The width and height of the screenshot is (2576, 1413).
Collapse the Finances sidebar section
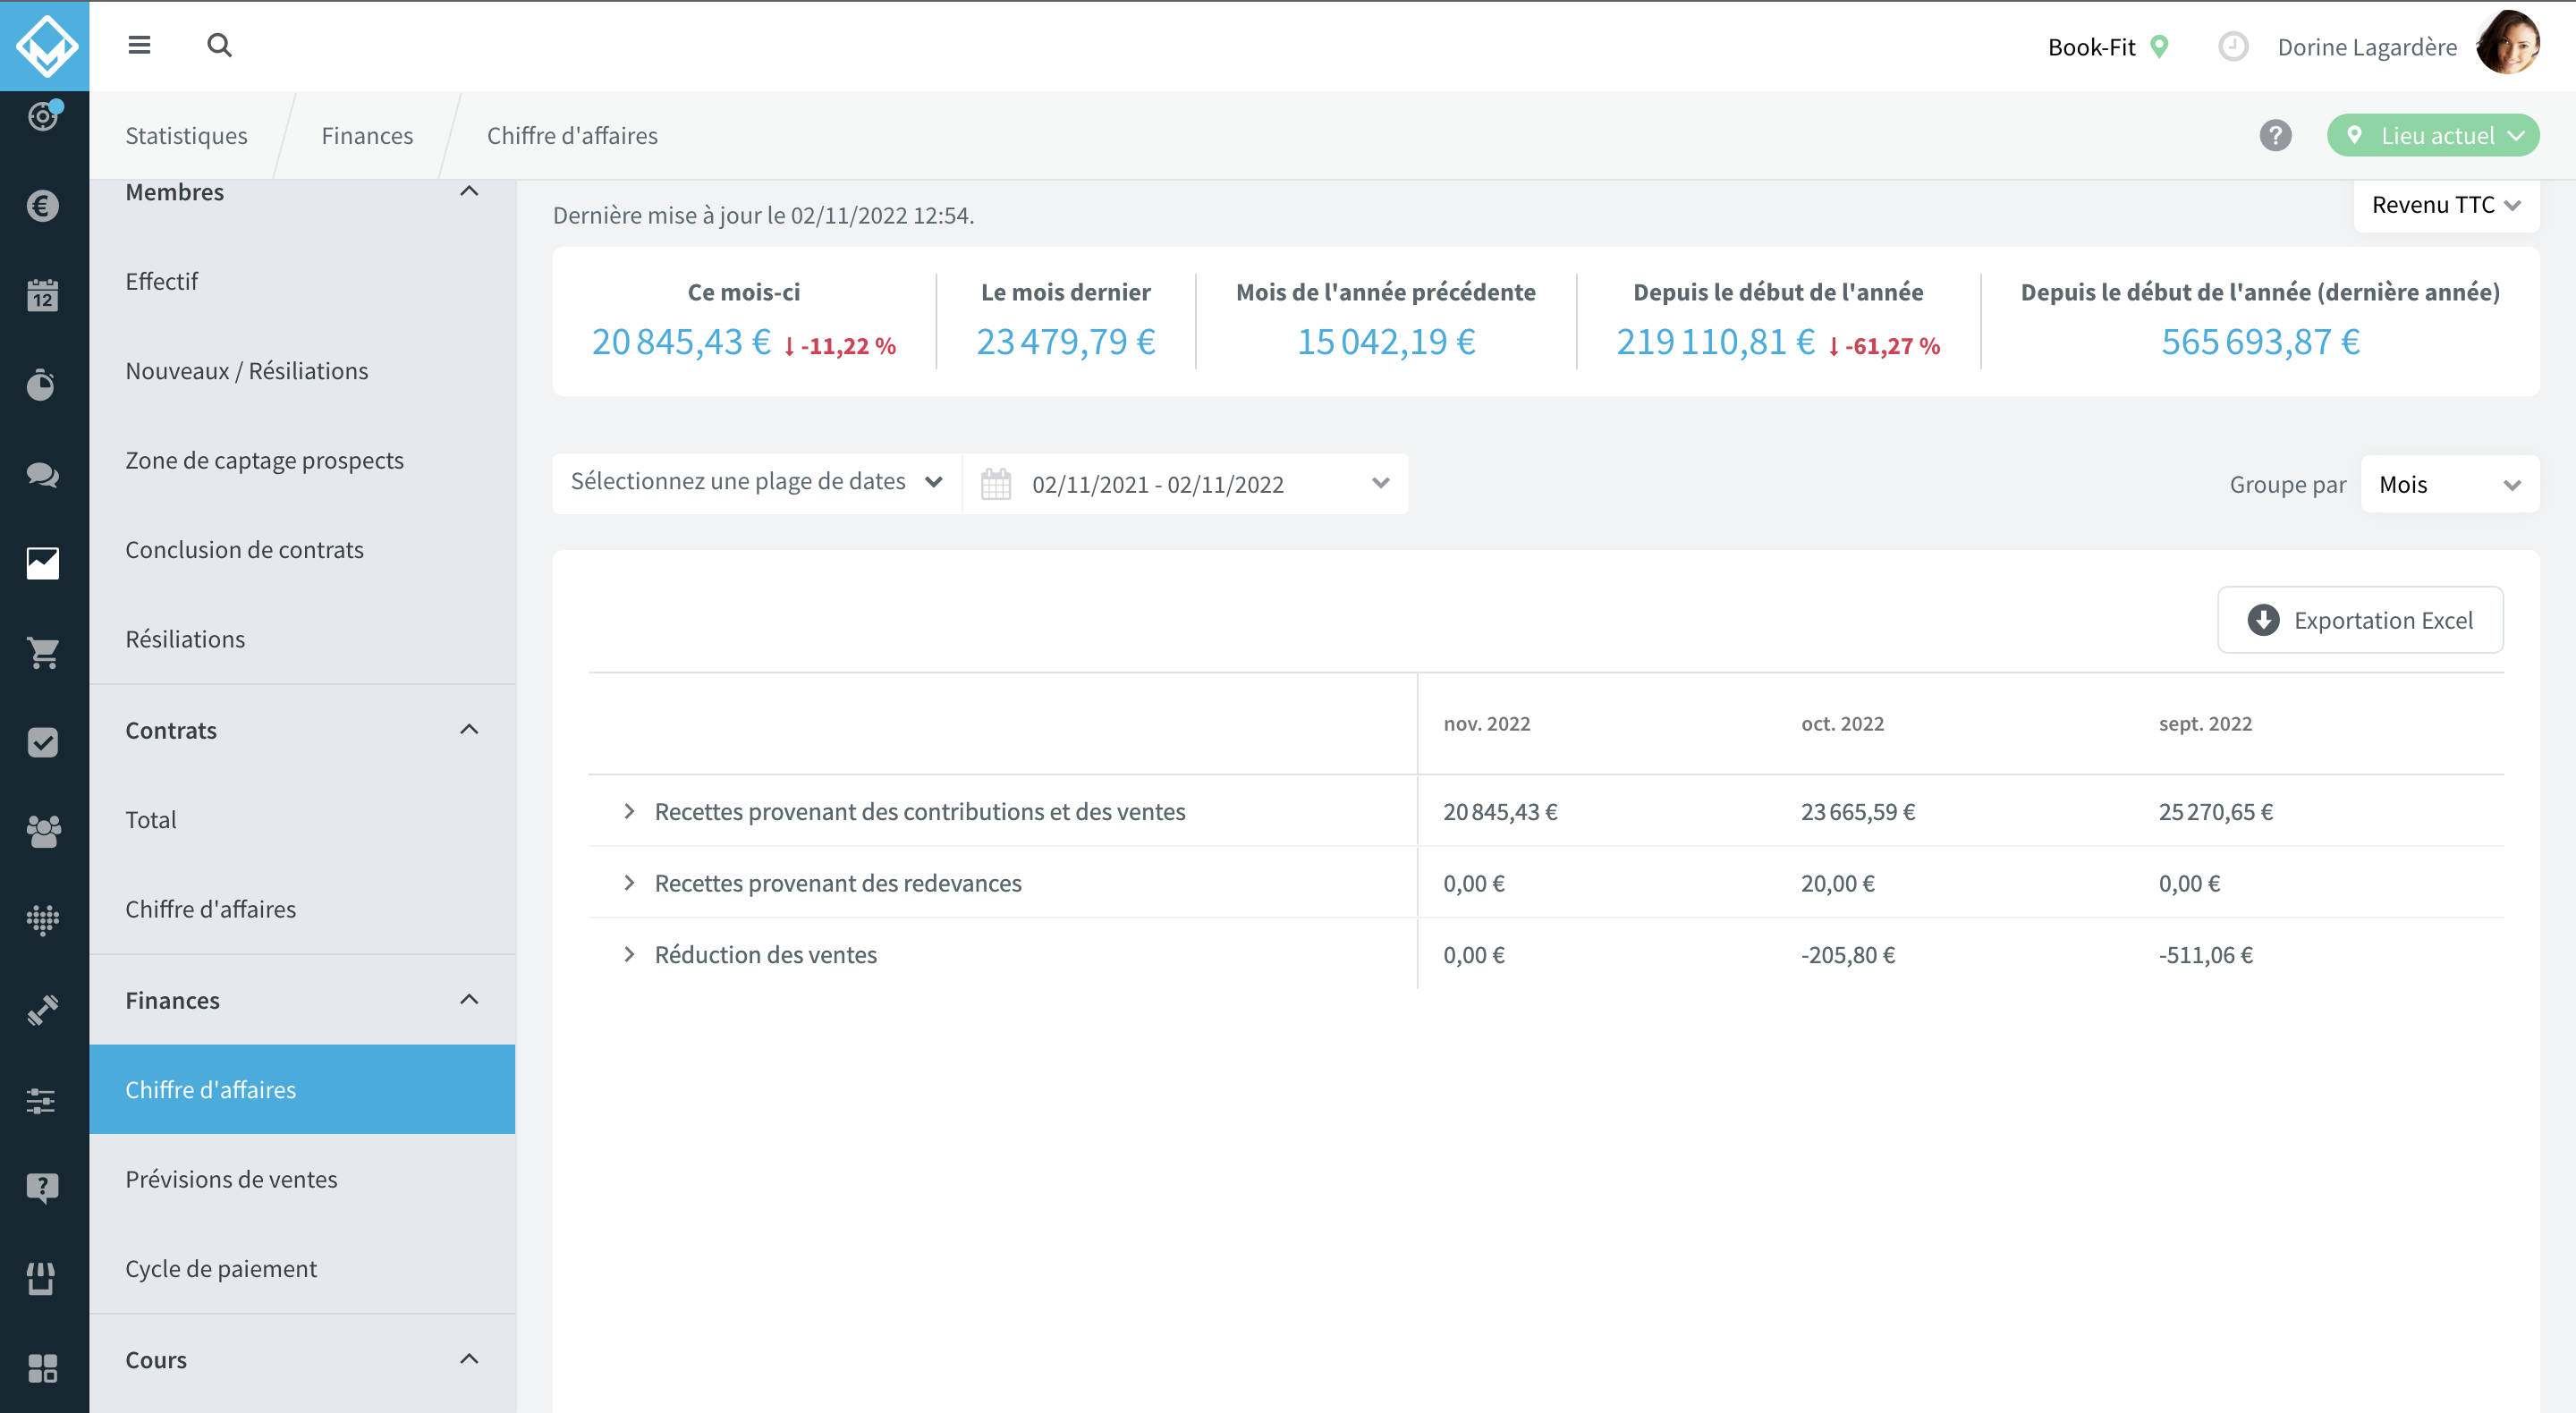[469, 1000]
